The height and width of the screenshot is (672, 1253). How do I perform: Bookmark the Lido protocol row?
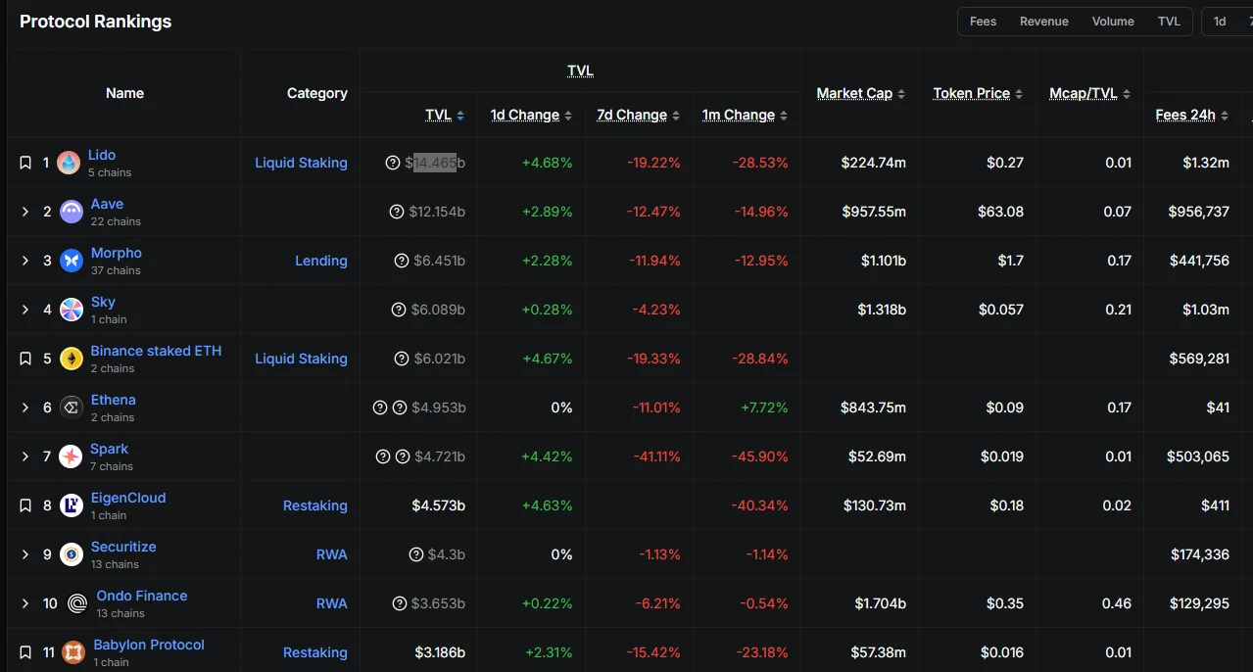coord(25,163)
